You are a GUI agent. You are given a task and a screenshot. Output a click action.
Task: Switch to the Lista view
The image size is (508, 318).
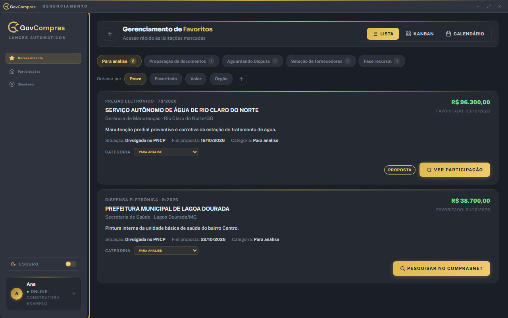(383, 34)
